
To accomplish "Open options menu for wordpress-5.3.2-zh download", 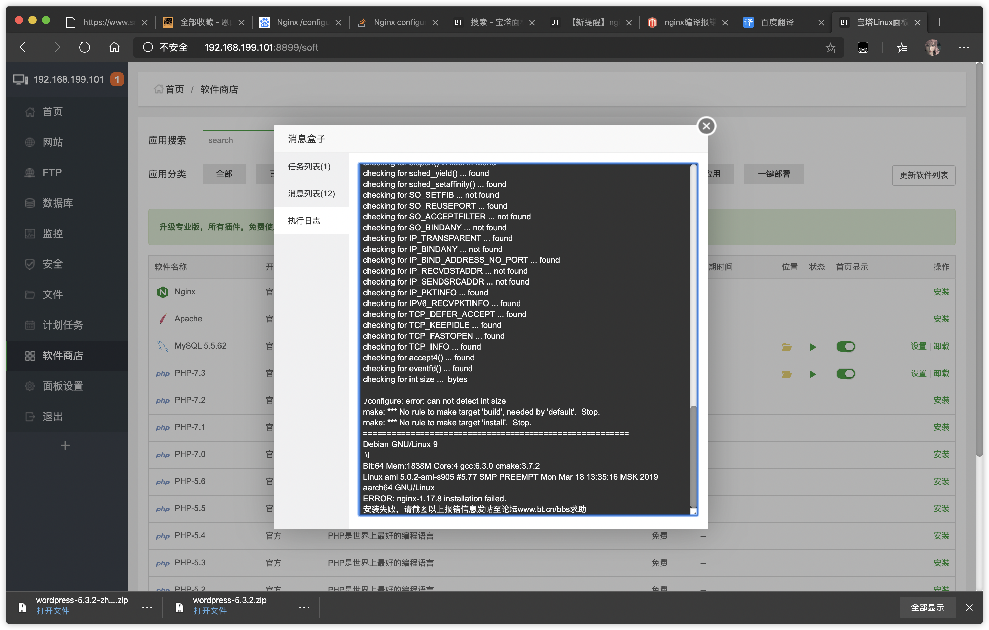I will pyautogui.click(x=147, y=607).
